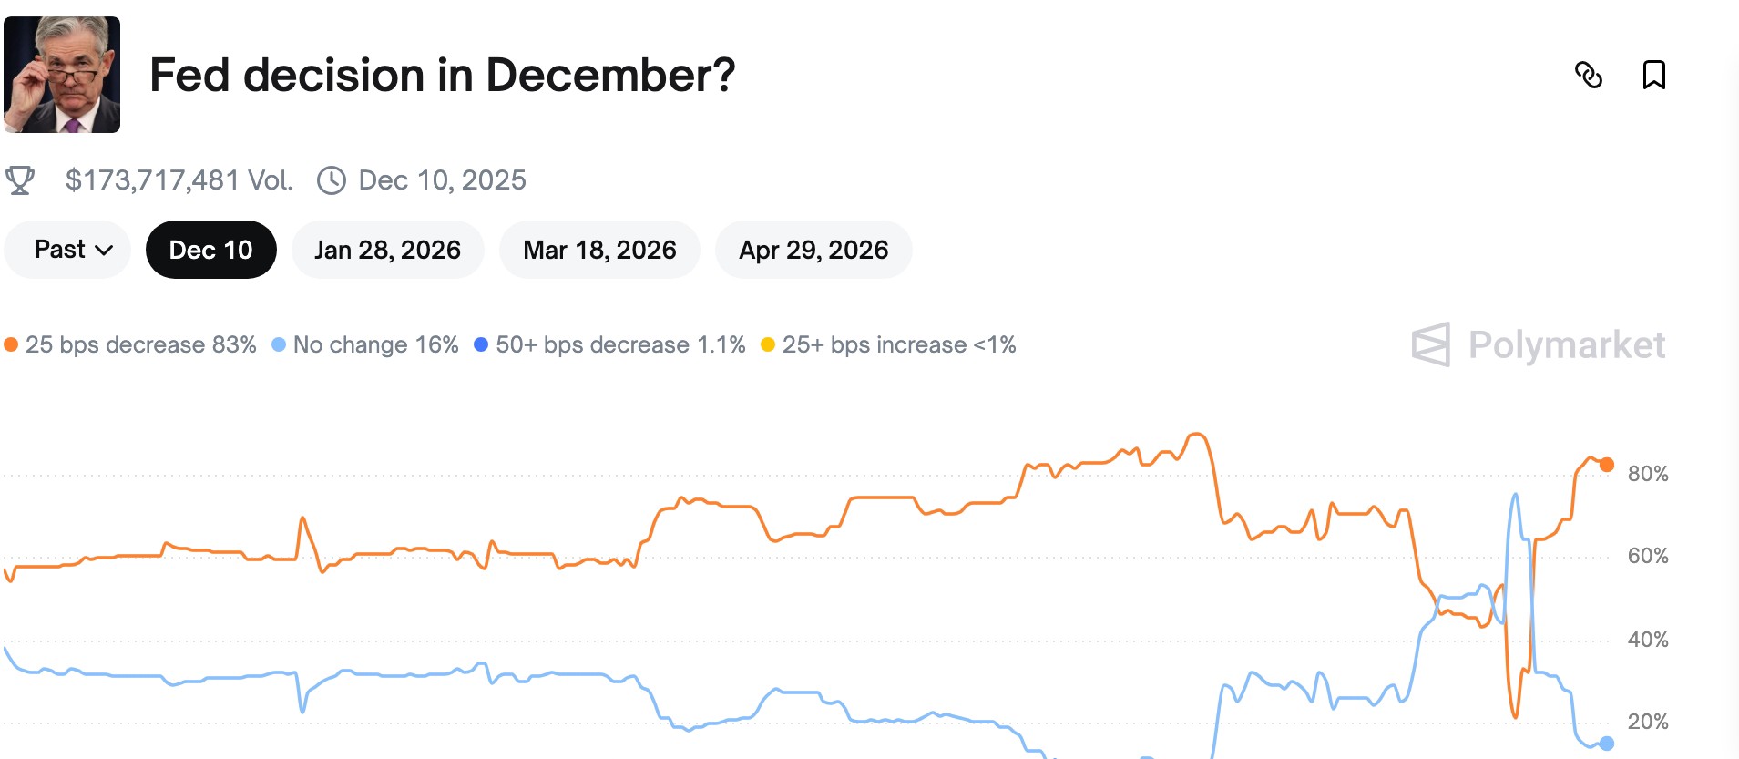1739x759 pixels.
Task: Select the Mar 18, 2026 tab
Action: pyautogui.click(x=599, y=249)
